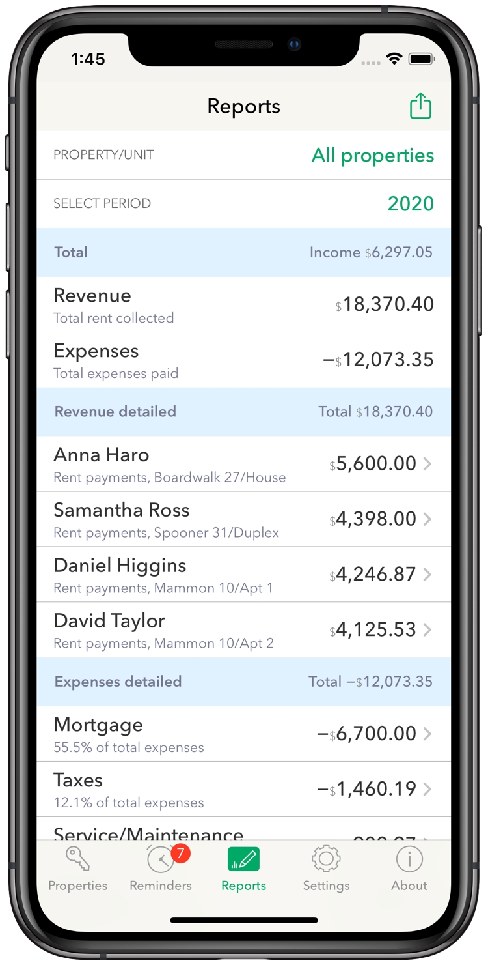The image size is (488, 965).
Task: Switch to Settings tab label
Action: (x=326, y=886)
